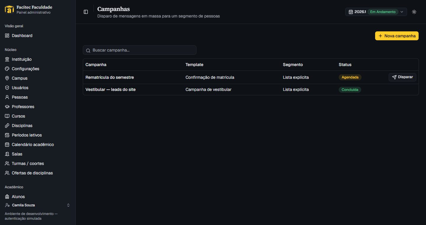Click the Nova campanha button

point(397,36)
